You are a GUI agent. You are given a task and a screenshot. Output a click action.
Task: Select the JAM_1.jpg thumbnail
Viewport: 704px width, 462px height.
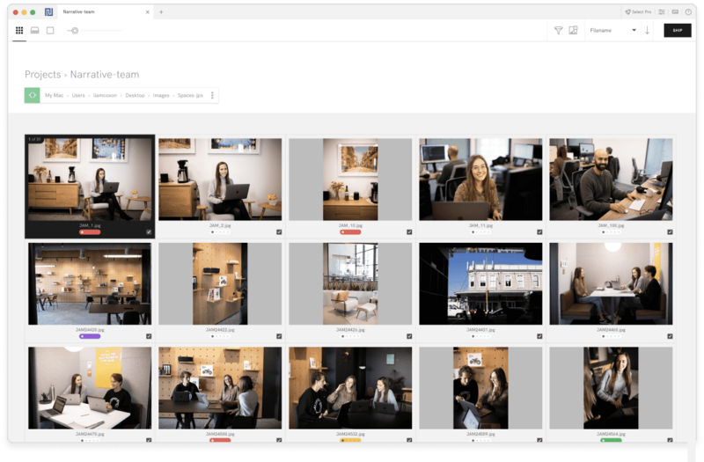(90, 180)
